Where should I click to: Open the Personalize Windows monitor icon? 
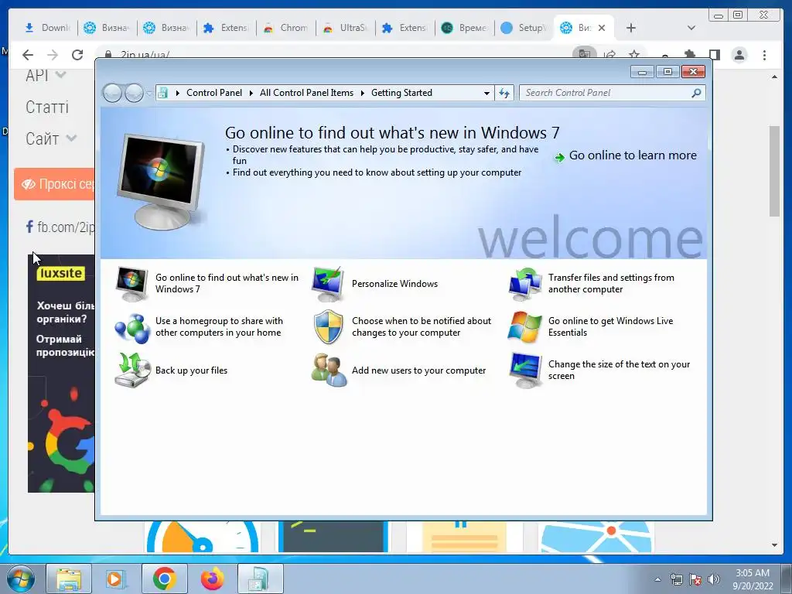pos(328,284)
